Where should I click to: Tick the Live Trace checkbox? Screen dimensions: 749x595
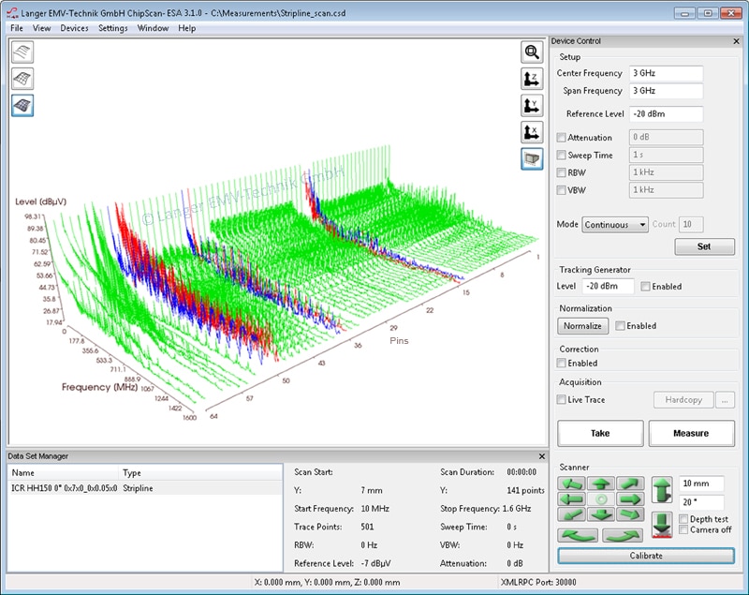point(562,400)
